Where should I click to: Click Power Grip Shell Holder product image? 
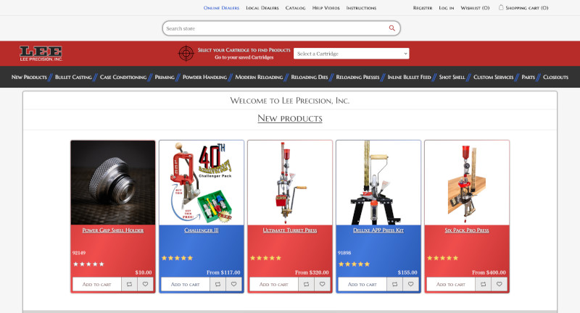(113, 183)
